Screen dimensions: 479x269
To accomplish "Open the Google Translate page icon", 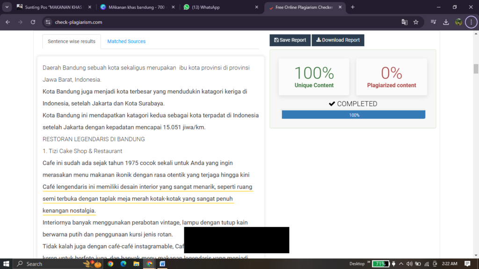I will (x=403, y=22).
